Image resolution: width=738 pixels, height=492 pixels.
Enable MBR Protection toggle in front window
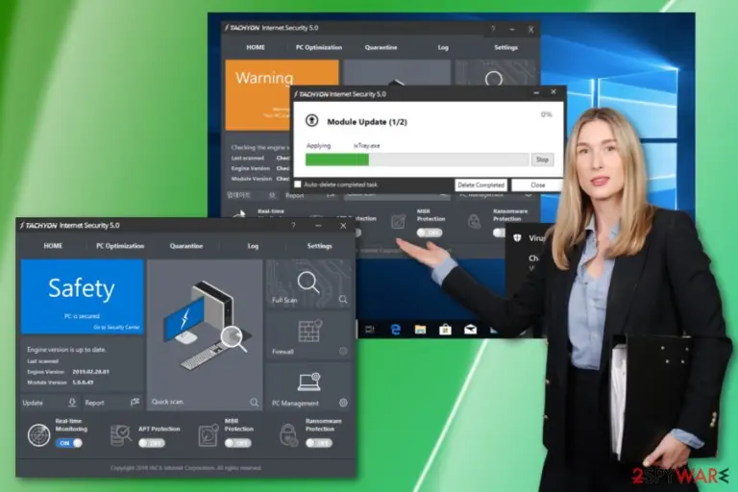click(237, 443)
